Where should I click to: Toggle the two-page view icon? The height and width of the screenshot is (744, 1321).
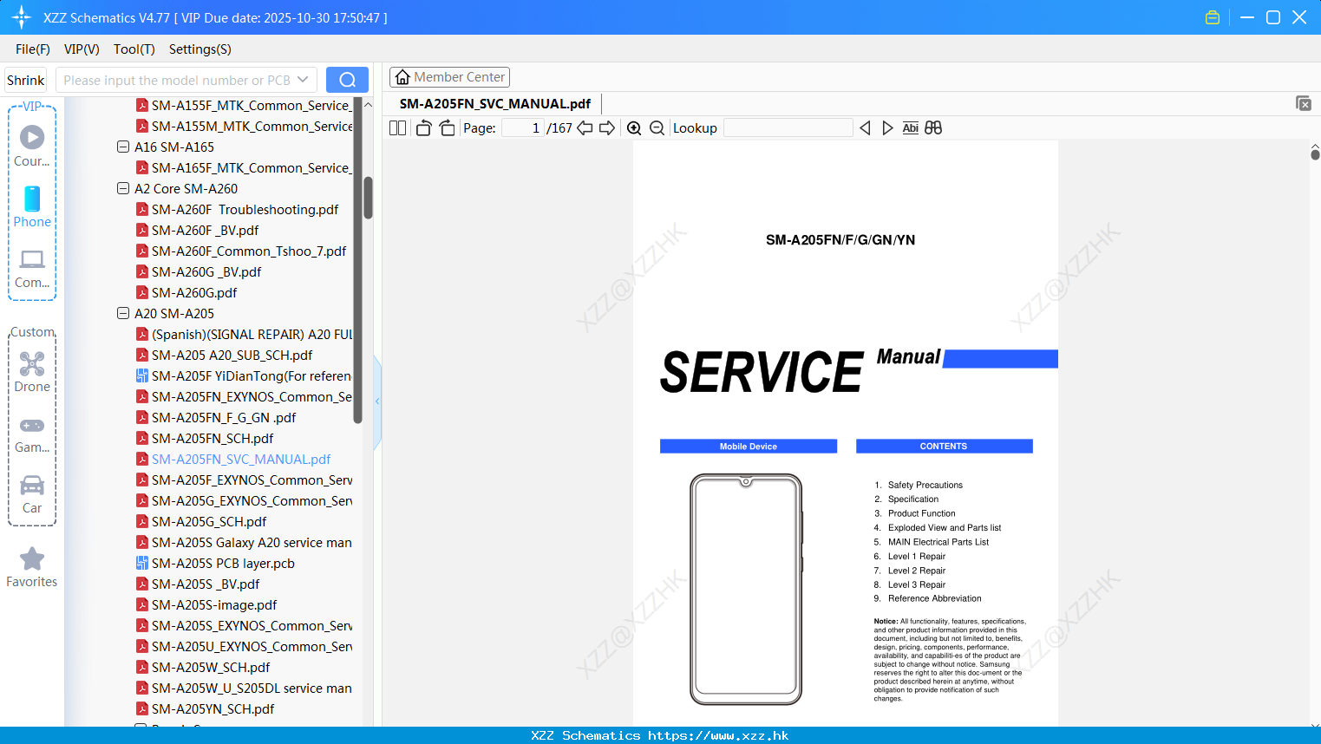click(x=397, y=127)
